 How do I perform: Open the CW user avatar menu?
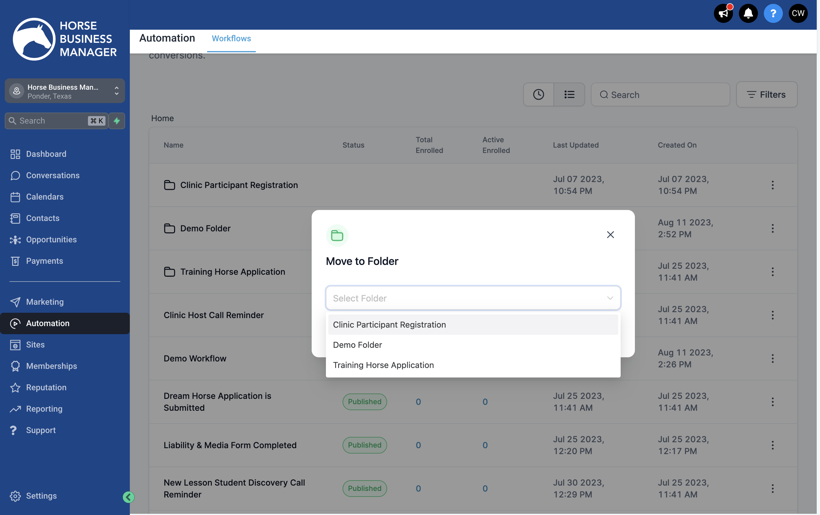click(x=798, y=13)
